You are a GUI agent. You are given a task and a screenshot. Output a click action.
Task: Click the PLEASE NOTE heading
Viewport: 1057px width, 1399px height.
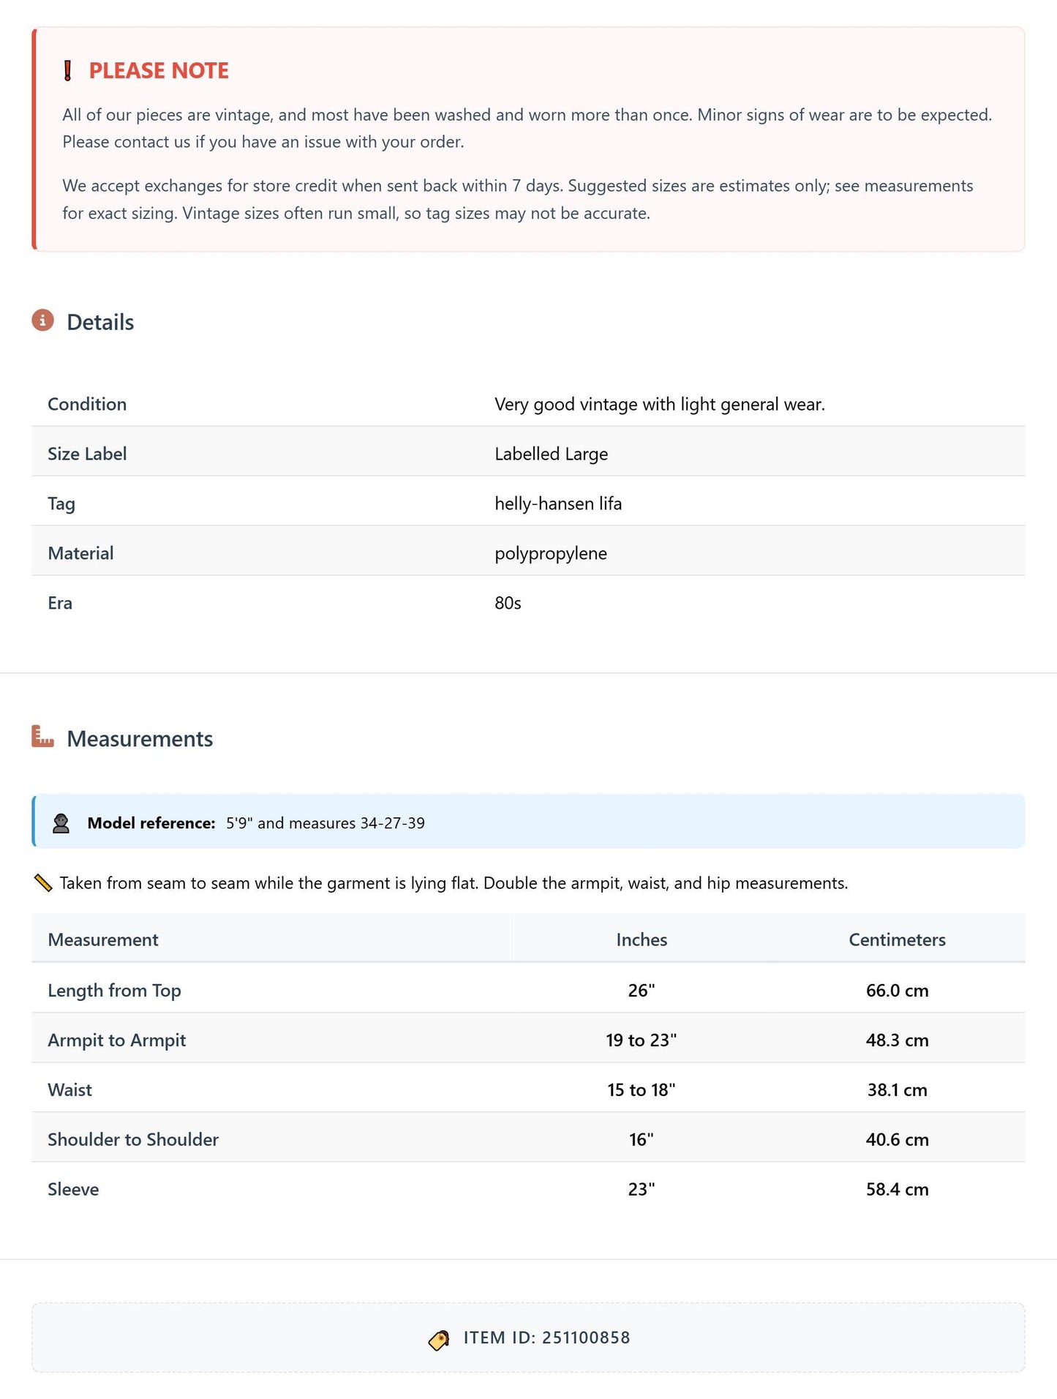click(159, 70)
